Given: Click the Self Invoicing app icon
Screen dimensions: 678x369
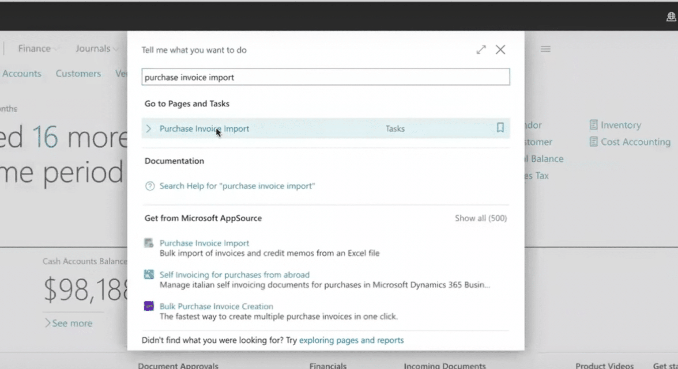Looking at the screenshot, I should click(x=149, y=274).
